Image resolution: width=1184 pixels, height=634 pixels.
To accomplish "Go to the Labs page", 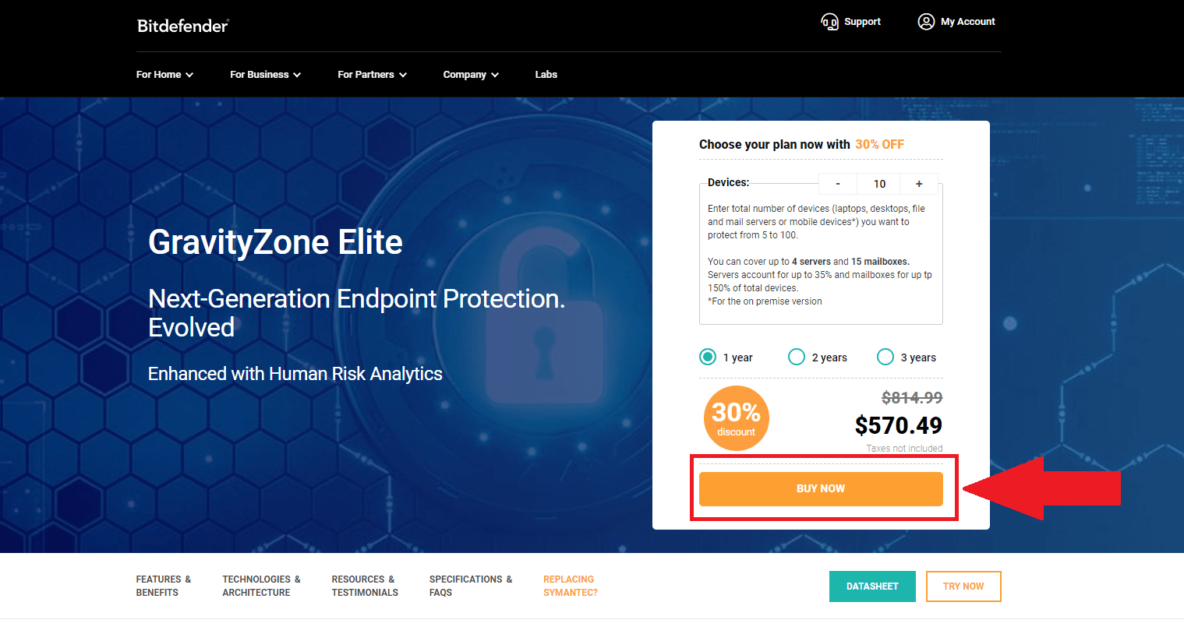I will 546,75.
